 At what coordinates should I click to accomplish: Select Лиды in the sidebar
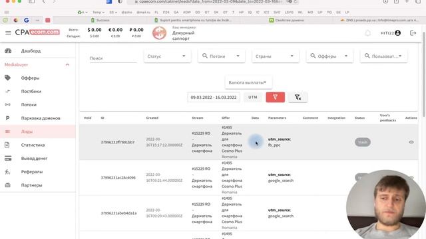38,131
